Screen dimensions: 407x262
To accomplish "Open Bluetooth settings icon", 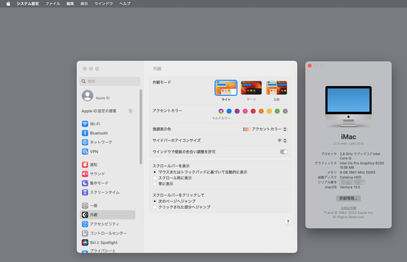I will (x=85, y=133).
